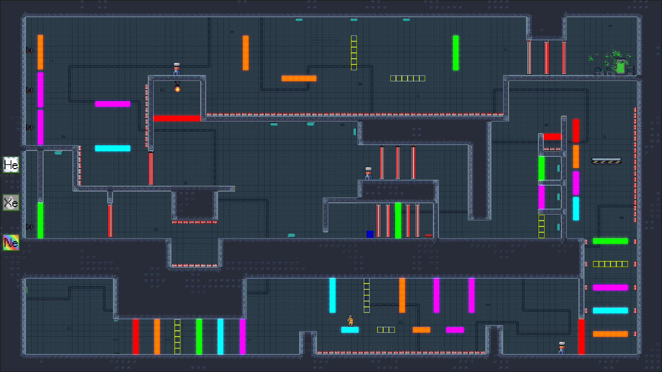Click the tall red bar at the shaft bottom
Image resolution: width=662 pixels, height=372 pixels.
tap(581, 337)
